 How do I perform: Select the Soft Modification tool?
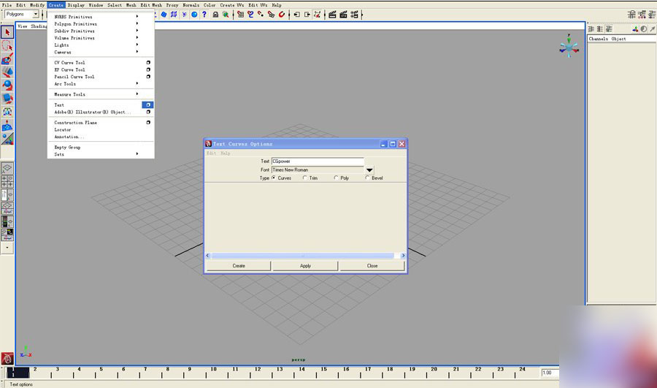point(7,126)
